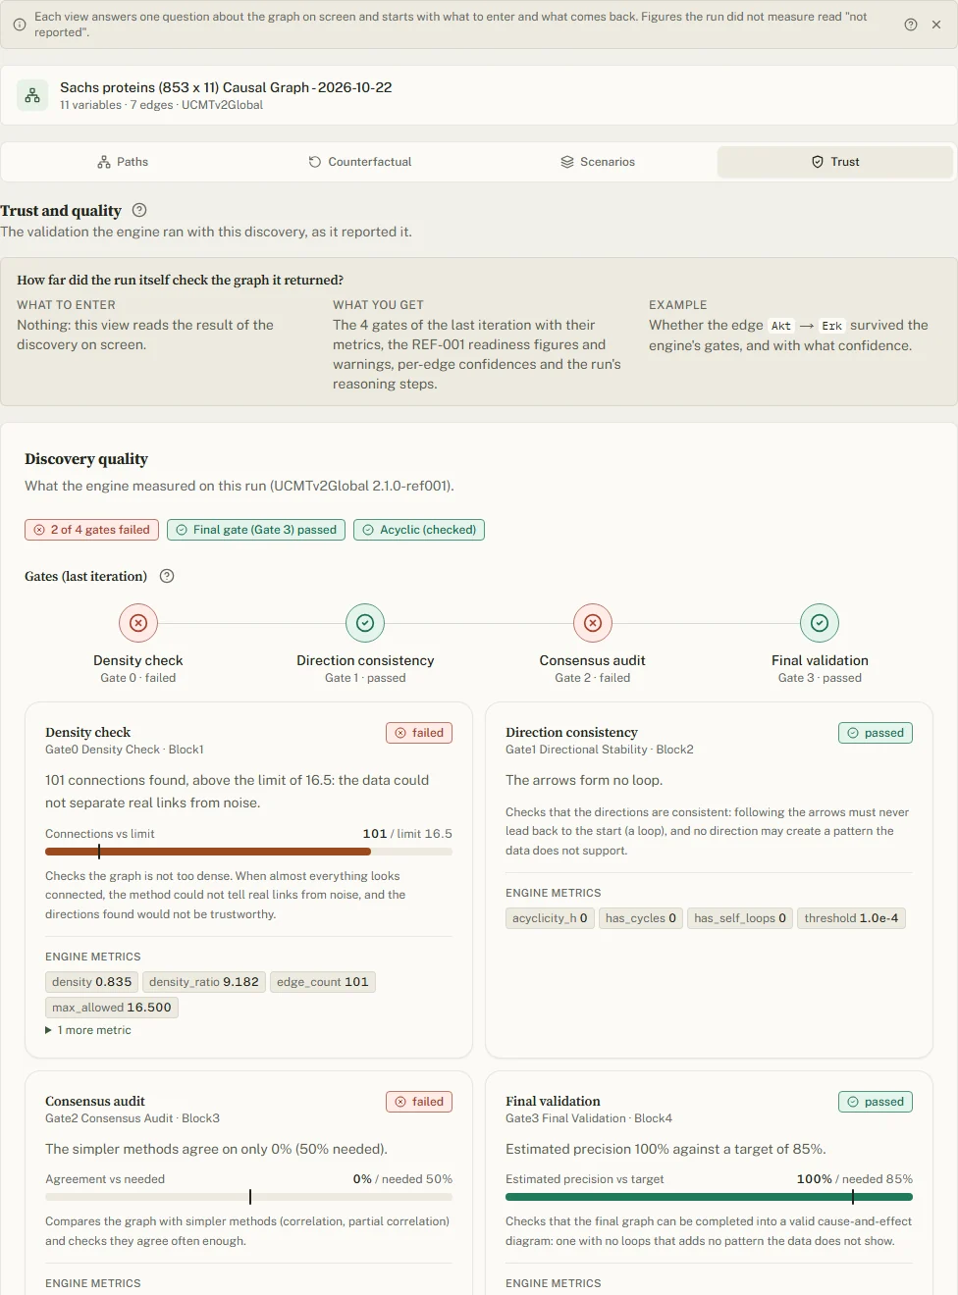Expand the '1 more metric' disclosure
The width and height of the screenshot is (958, 1295).
[88, 1030]
